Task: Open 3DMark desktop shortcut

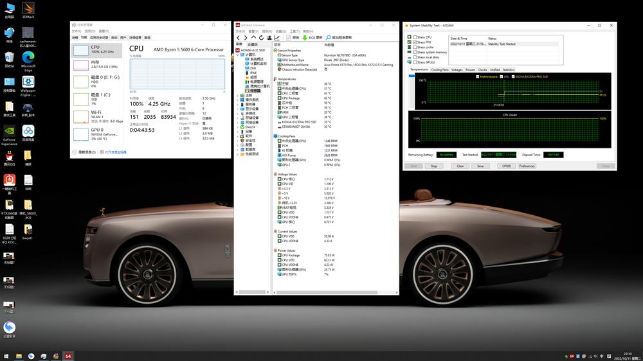Action: [28, 8]
